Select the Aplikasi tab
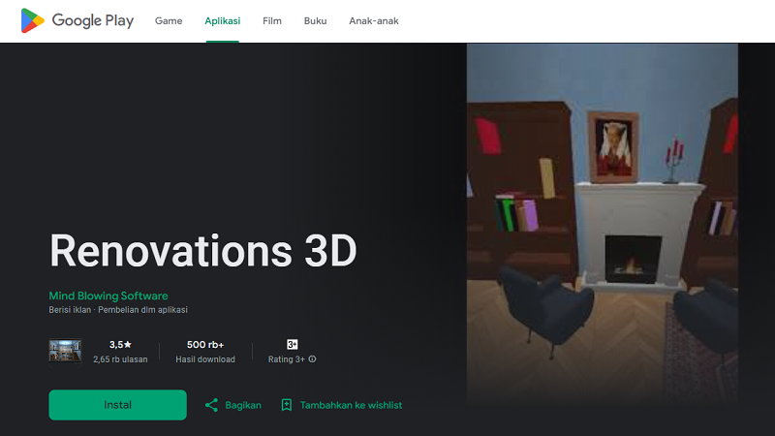775x436 pixels. tap(223, 20)
